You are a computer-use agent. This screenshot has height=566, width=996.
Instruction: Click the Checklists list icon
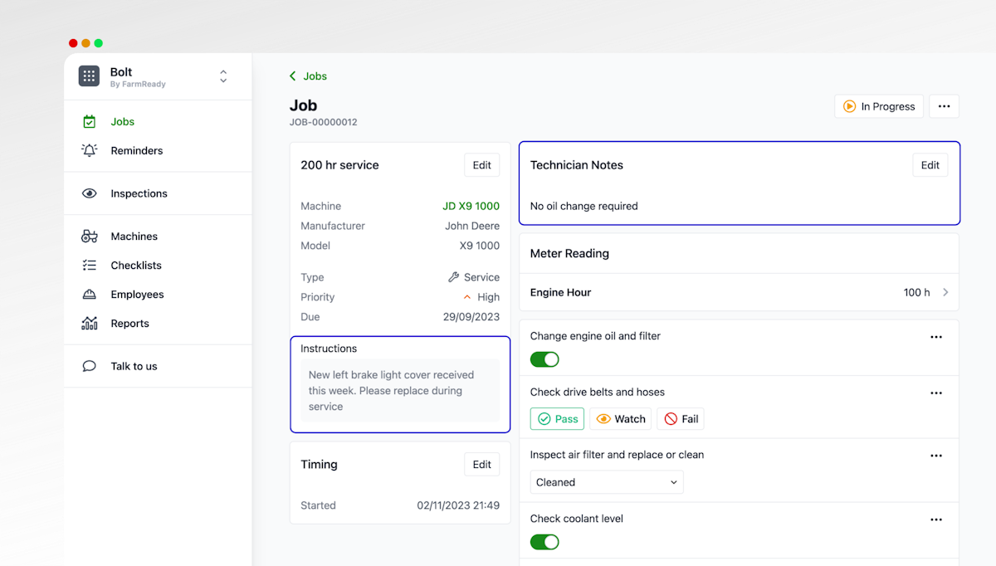pyautogui.click(x=90, y=266)
